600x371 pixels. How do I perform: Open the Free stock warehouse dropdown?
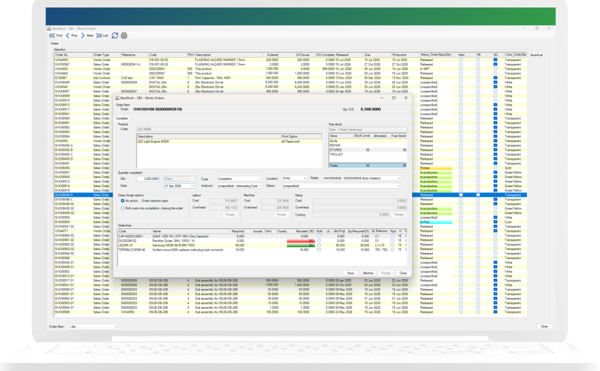coord(367,130)
